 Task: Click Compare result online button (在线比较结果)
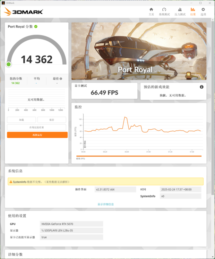(x=37, y=127)
